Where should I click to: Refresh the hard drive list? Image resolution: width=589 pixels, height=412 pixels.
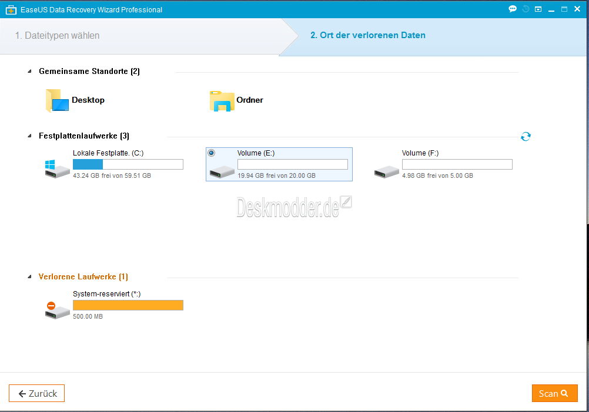526,137
